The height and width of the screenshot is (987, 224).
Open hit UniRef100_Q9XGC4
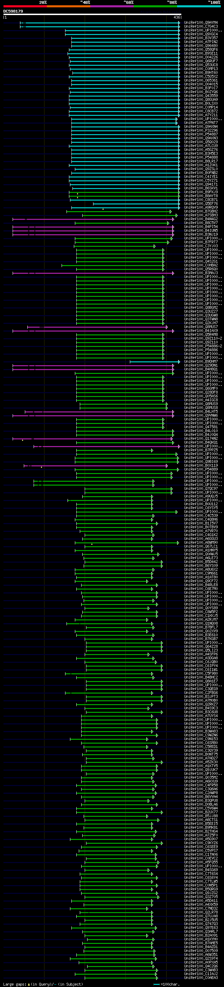[201, 34]
